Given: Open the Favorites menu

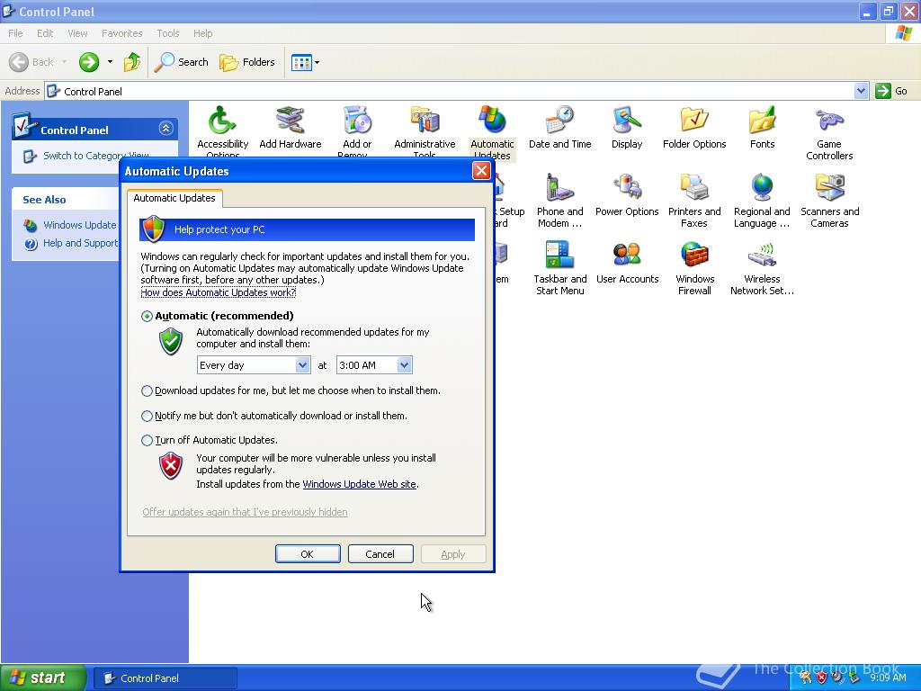Looking at the screenshot, I should [121, 33].
